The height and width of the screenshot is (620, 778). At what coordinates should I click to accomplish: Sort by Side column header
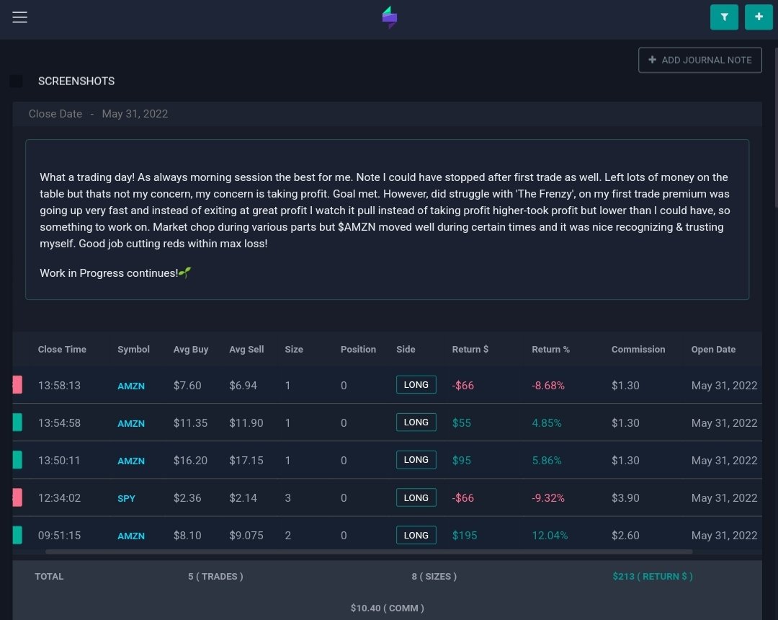pyautogui.click(x=406, y=350)
